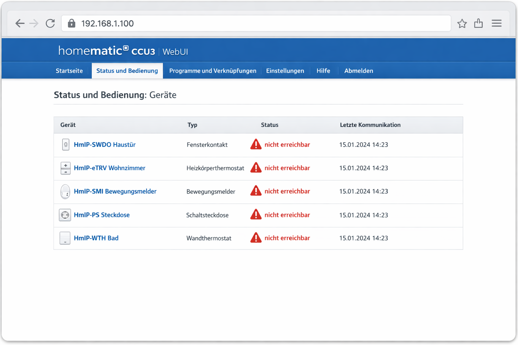
Task: Switch to Programme und Verknüpfungen
Action: 212,71
